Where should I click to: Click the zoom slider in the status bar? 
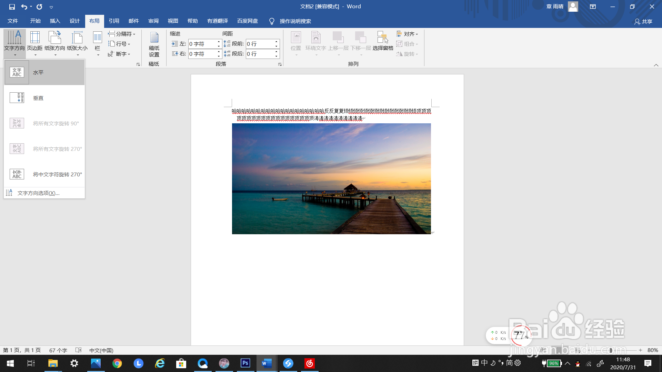611,350
